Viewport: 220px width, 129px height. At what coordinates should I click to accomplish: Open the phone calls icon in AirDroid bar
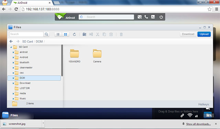(x=146, y=17)
